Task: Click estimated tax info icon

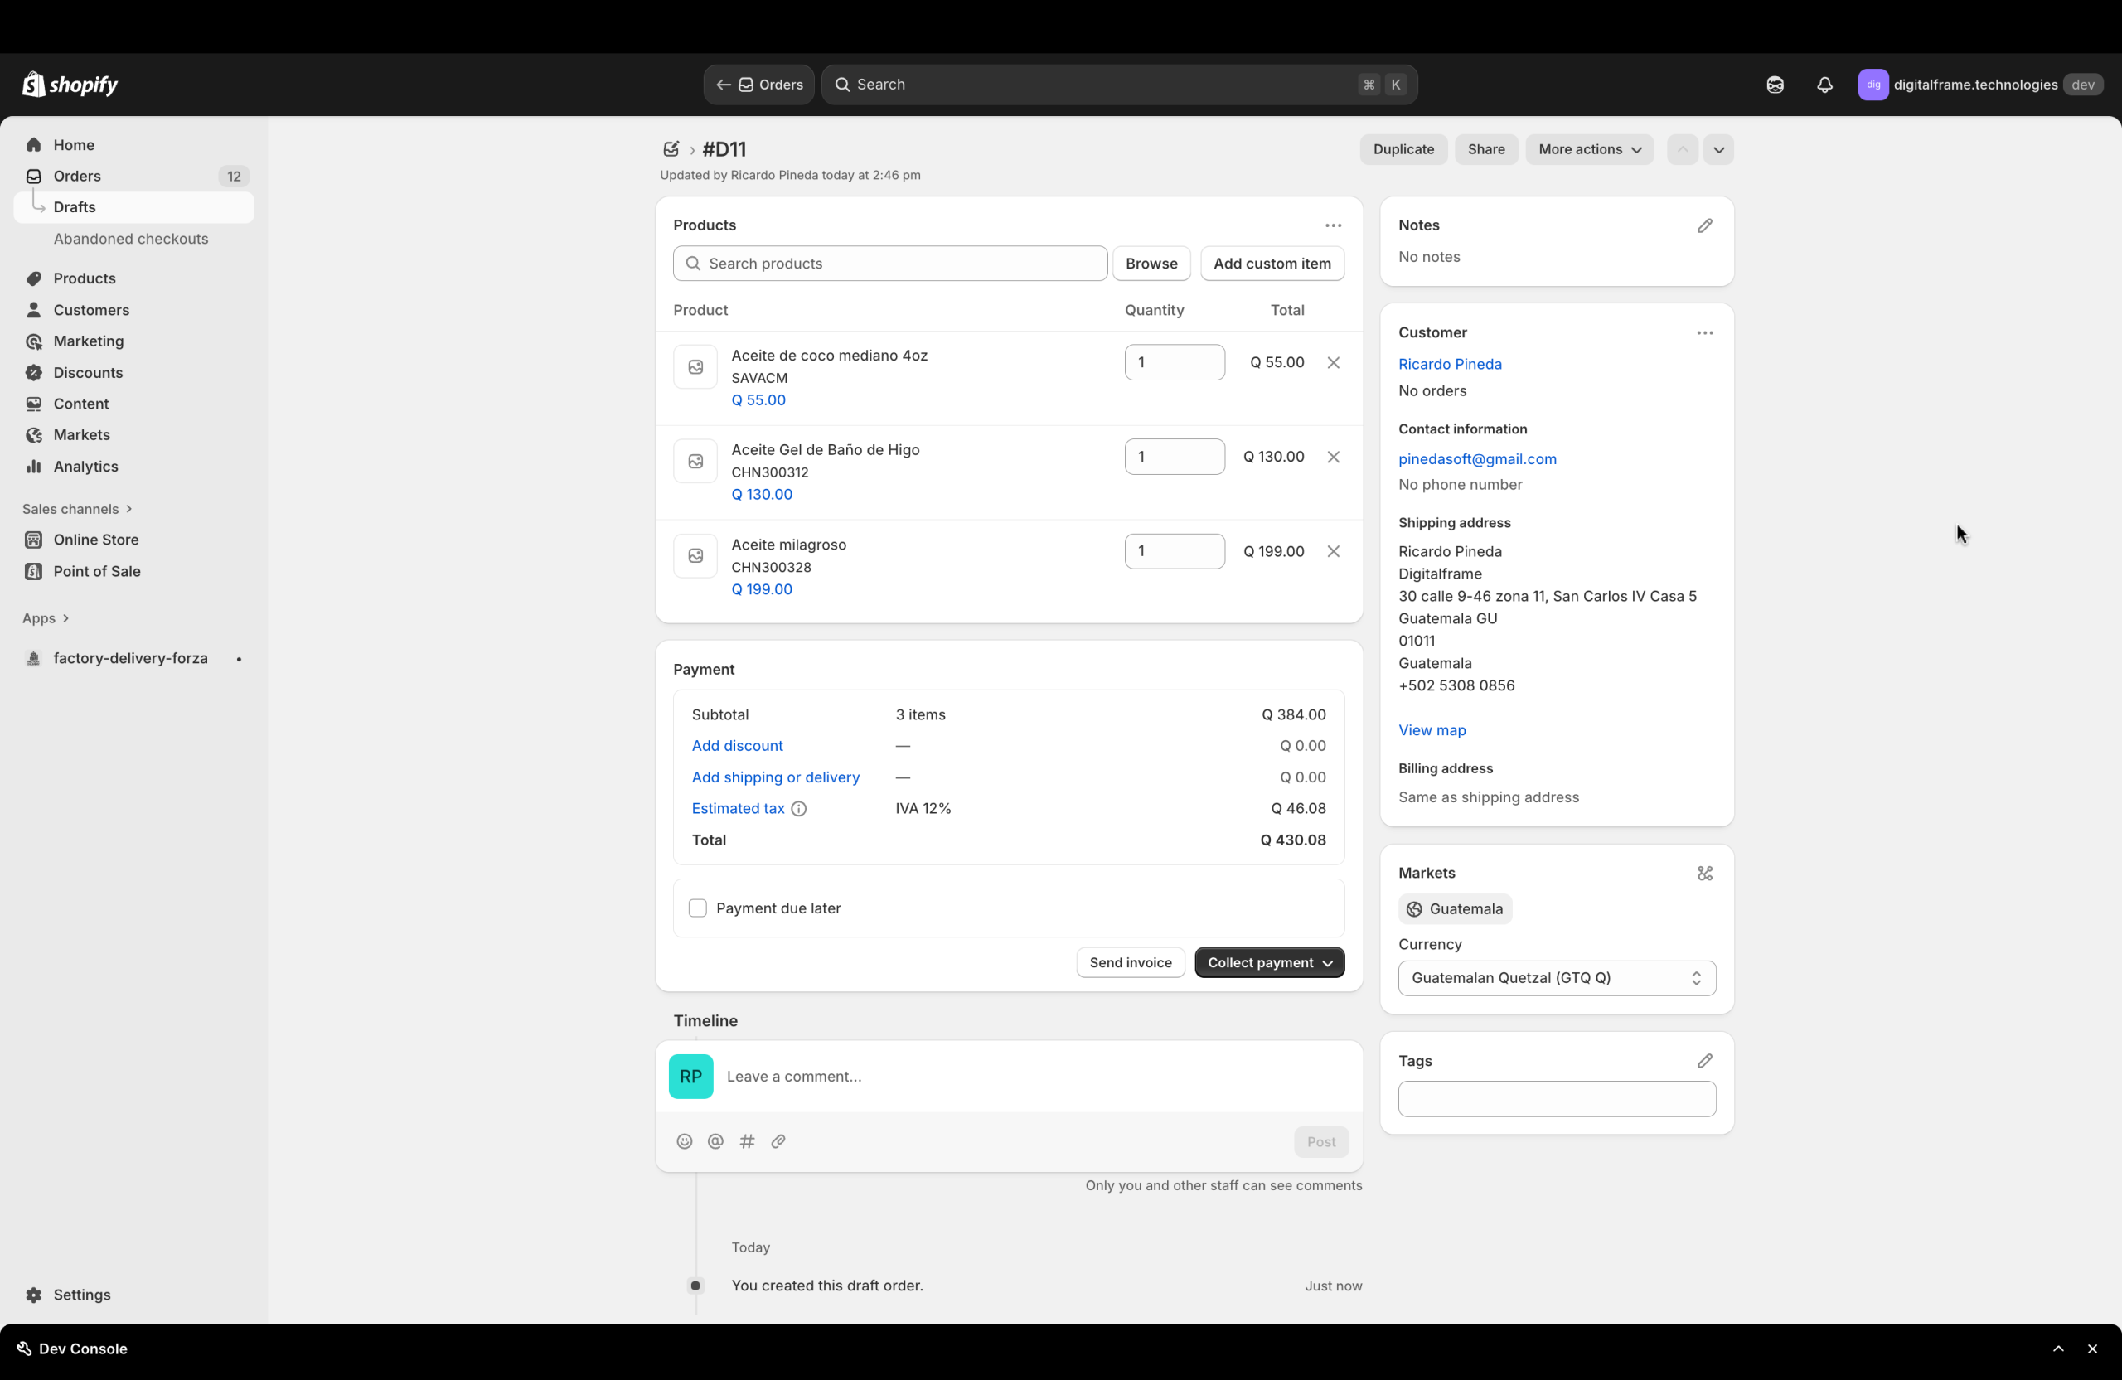Action: click(x=799, y=809)
